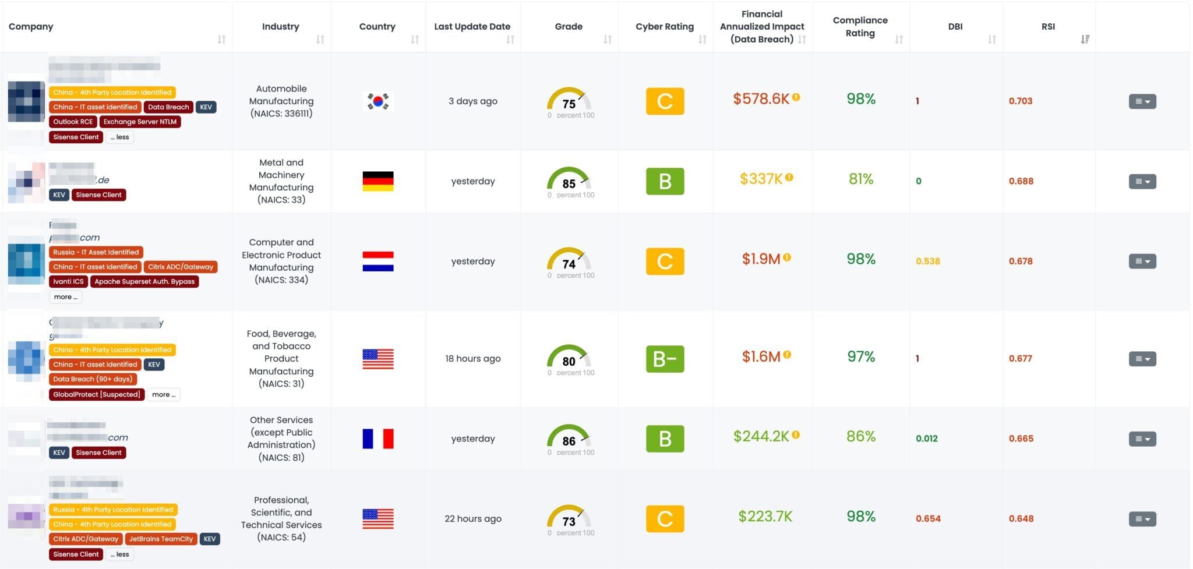Click the Industry column header

pyautogui.click(x=280, y=27)
